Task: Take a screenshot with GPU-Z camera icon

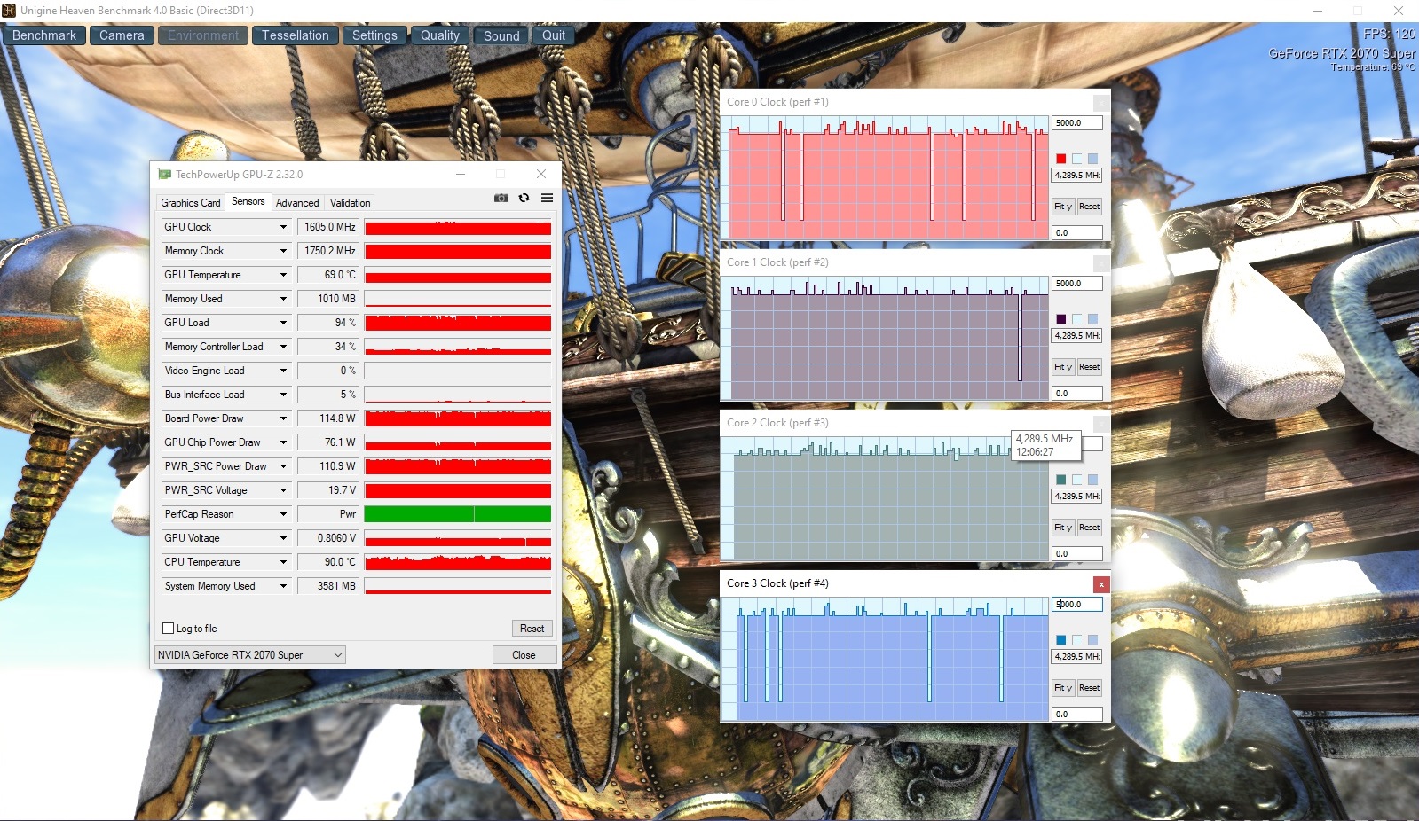Action: [501, 198]
